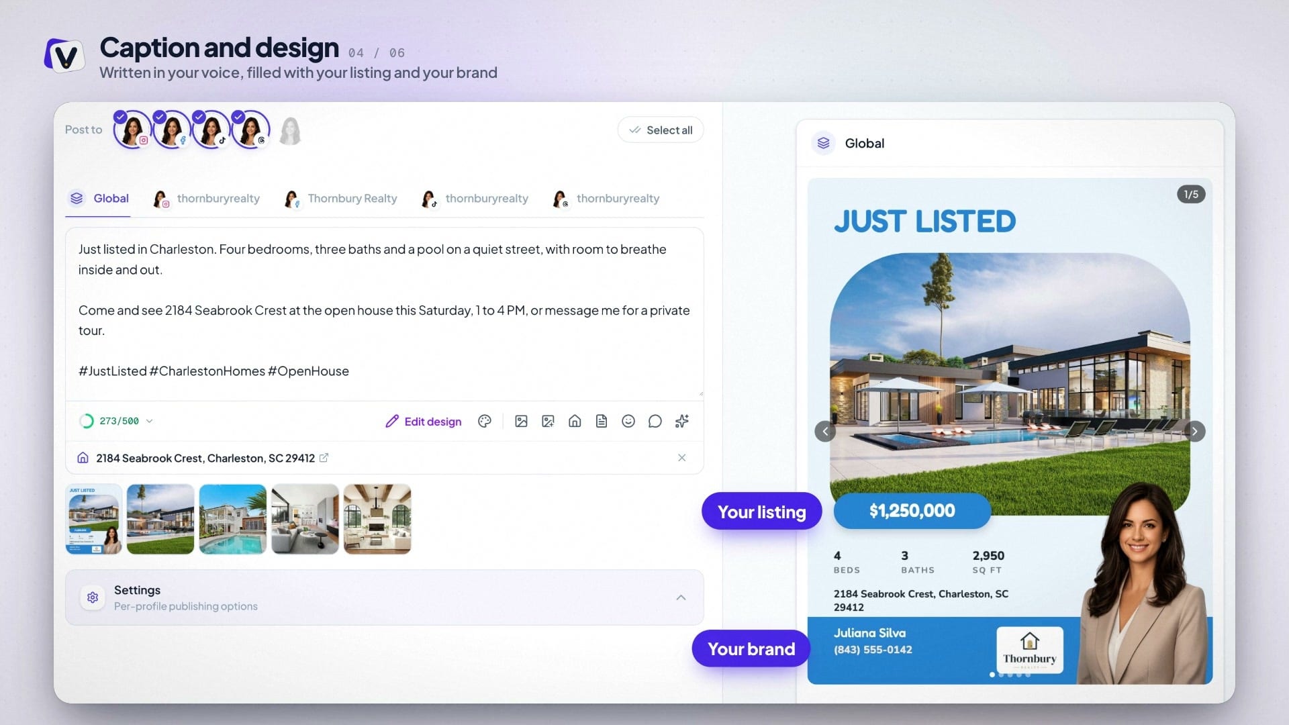Click the first carousel pagination dot
This screenshot has width=1289, height=725.
click(x=992, y=675)
